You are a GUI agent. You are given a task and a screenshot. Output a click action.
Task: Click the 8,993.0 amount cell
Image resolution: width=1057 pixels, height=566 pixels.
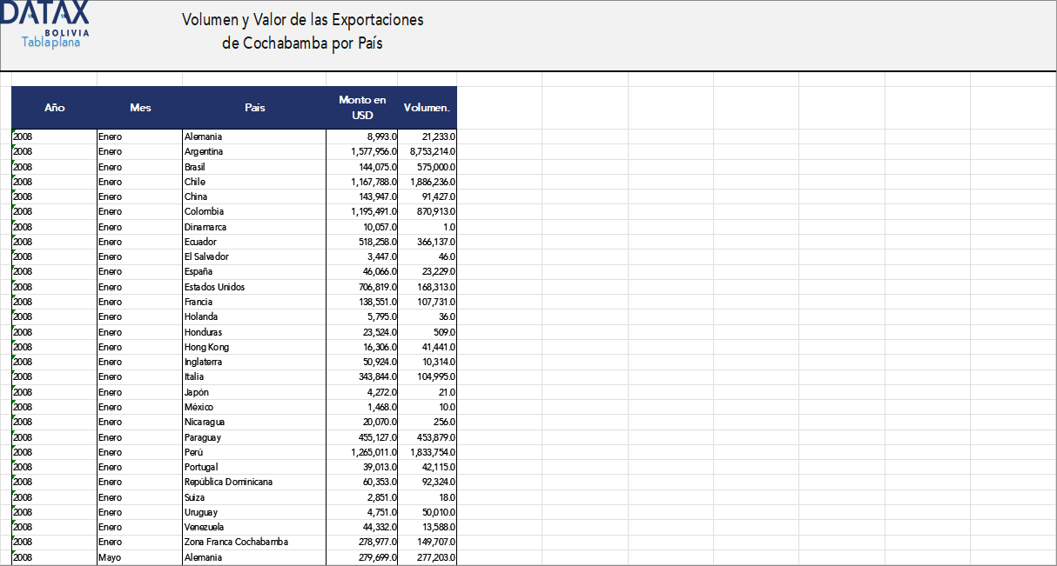pos(362,137)
